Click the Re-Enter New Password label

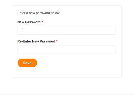[36, 41]
